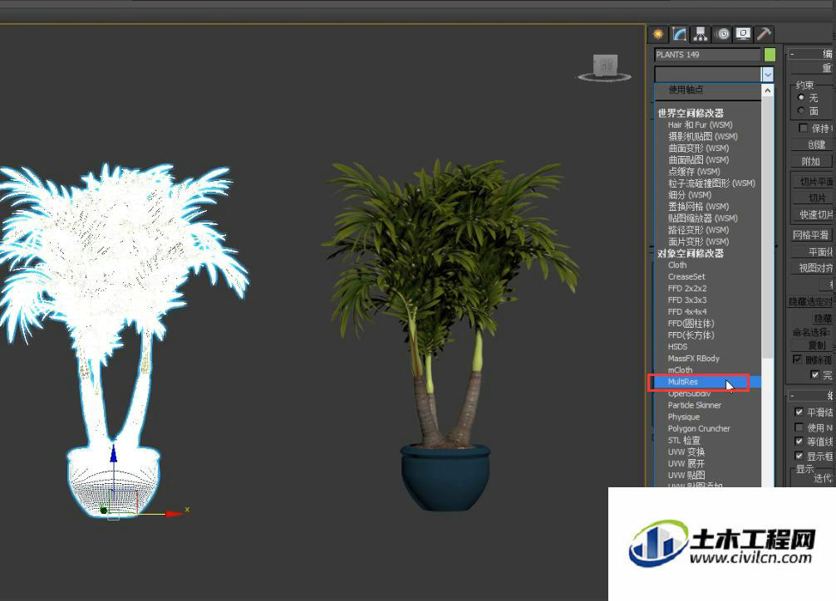
Task: Toggle the 平滑结 checkbox
Action: click(x=799, y=412)
